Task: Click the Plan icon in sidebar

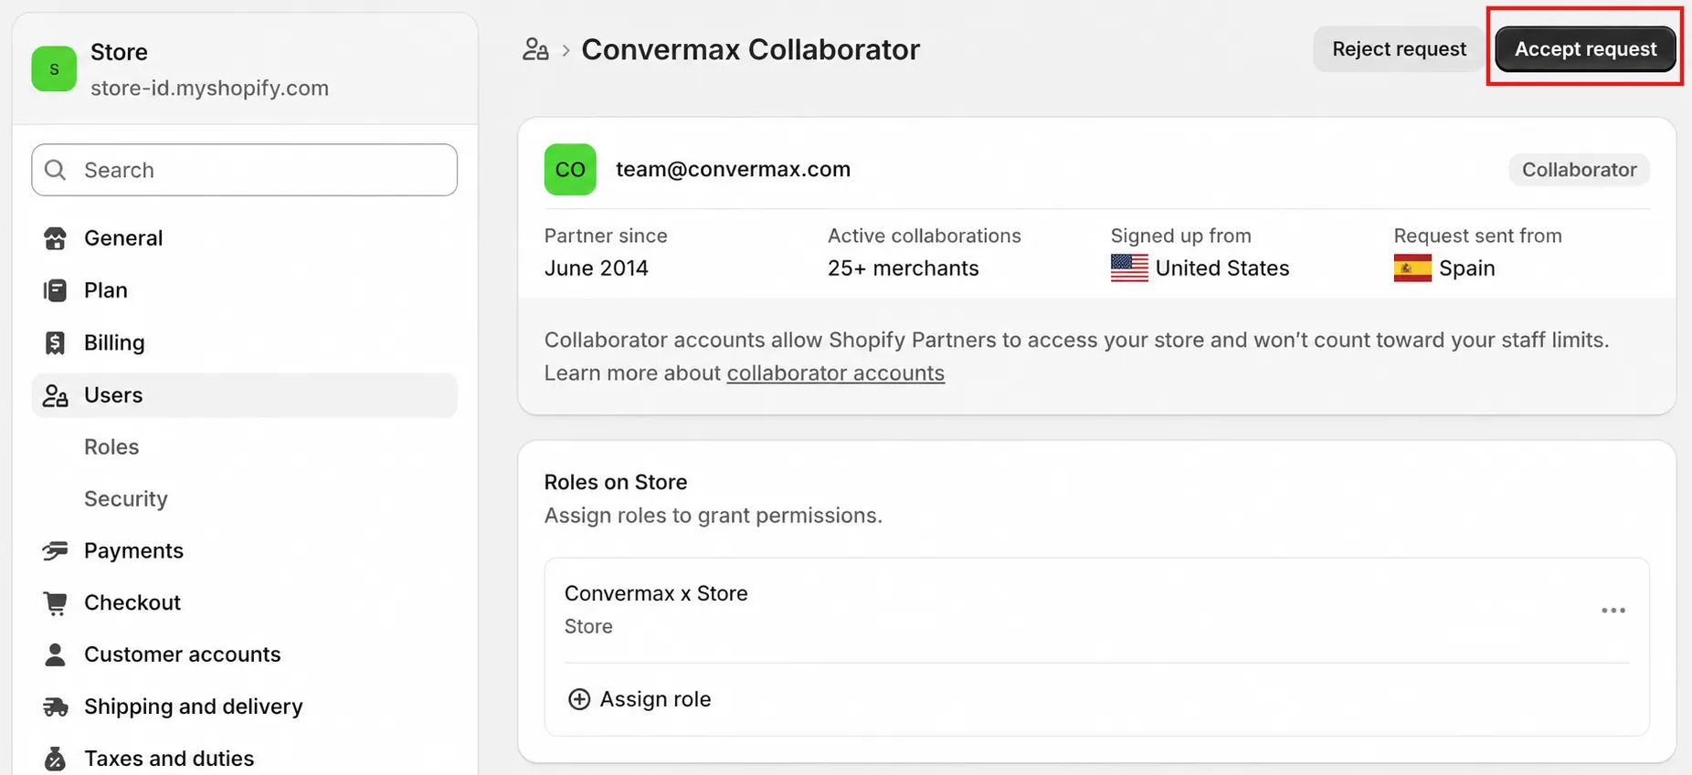Action: pos(55,290)
